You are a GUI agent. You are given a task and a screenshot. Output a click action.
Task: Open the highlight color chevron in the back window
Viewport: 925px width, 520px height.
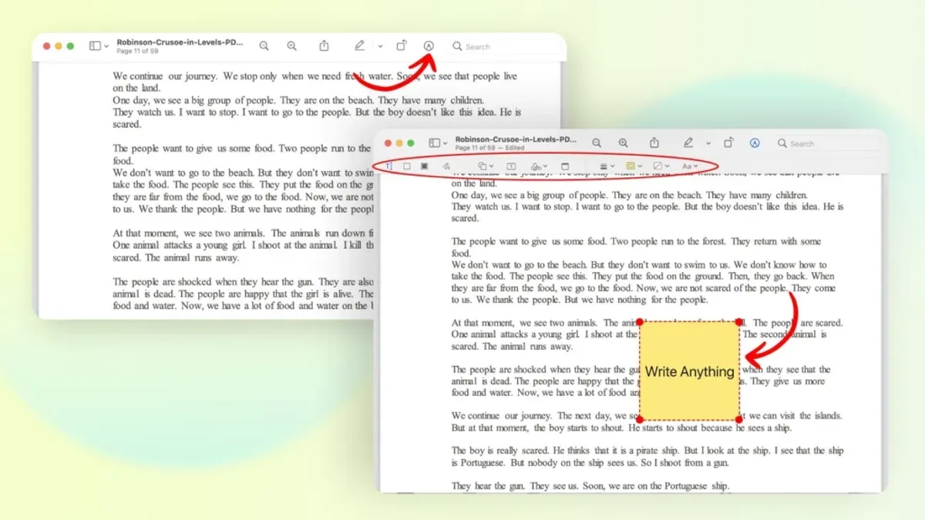(380, 46)
